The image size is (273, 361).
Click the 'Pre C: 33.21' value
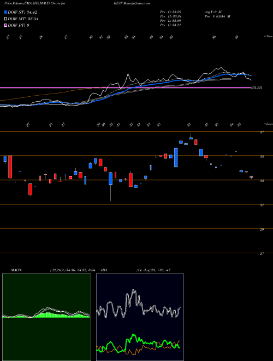click(170, 25)
